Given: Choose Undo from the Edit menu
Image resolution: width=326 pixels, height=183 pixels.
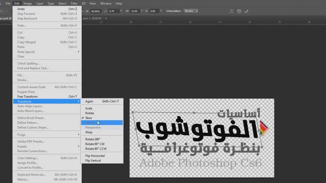Looking at the screenshot, I should coord(47,9).
